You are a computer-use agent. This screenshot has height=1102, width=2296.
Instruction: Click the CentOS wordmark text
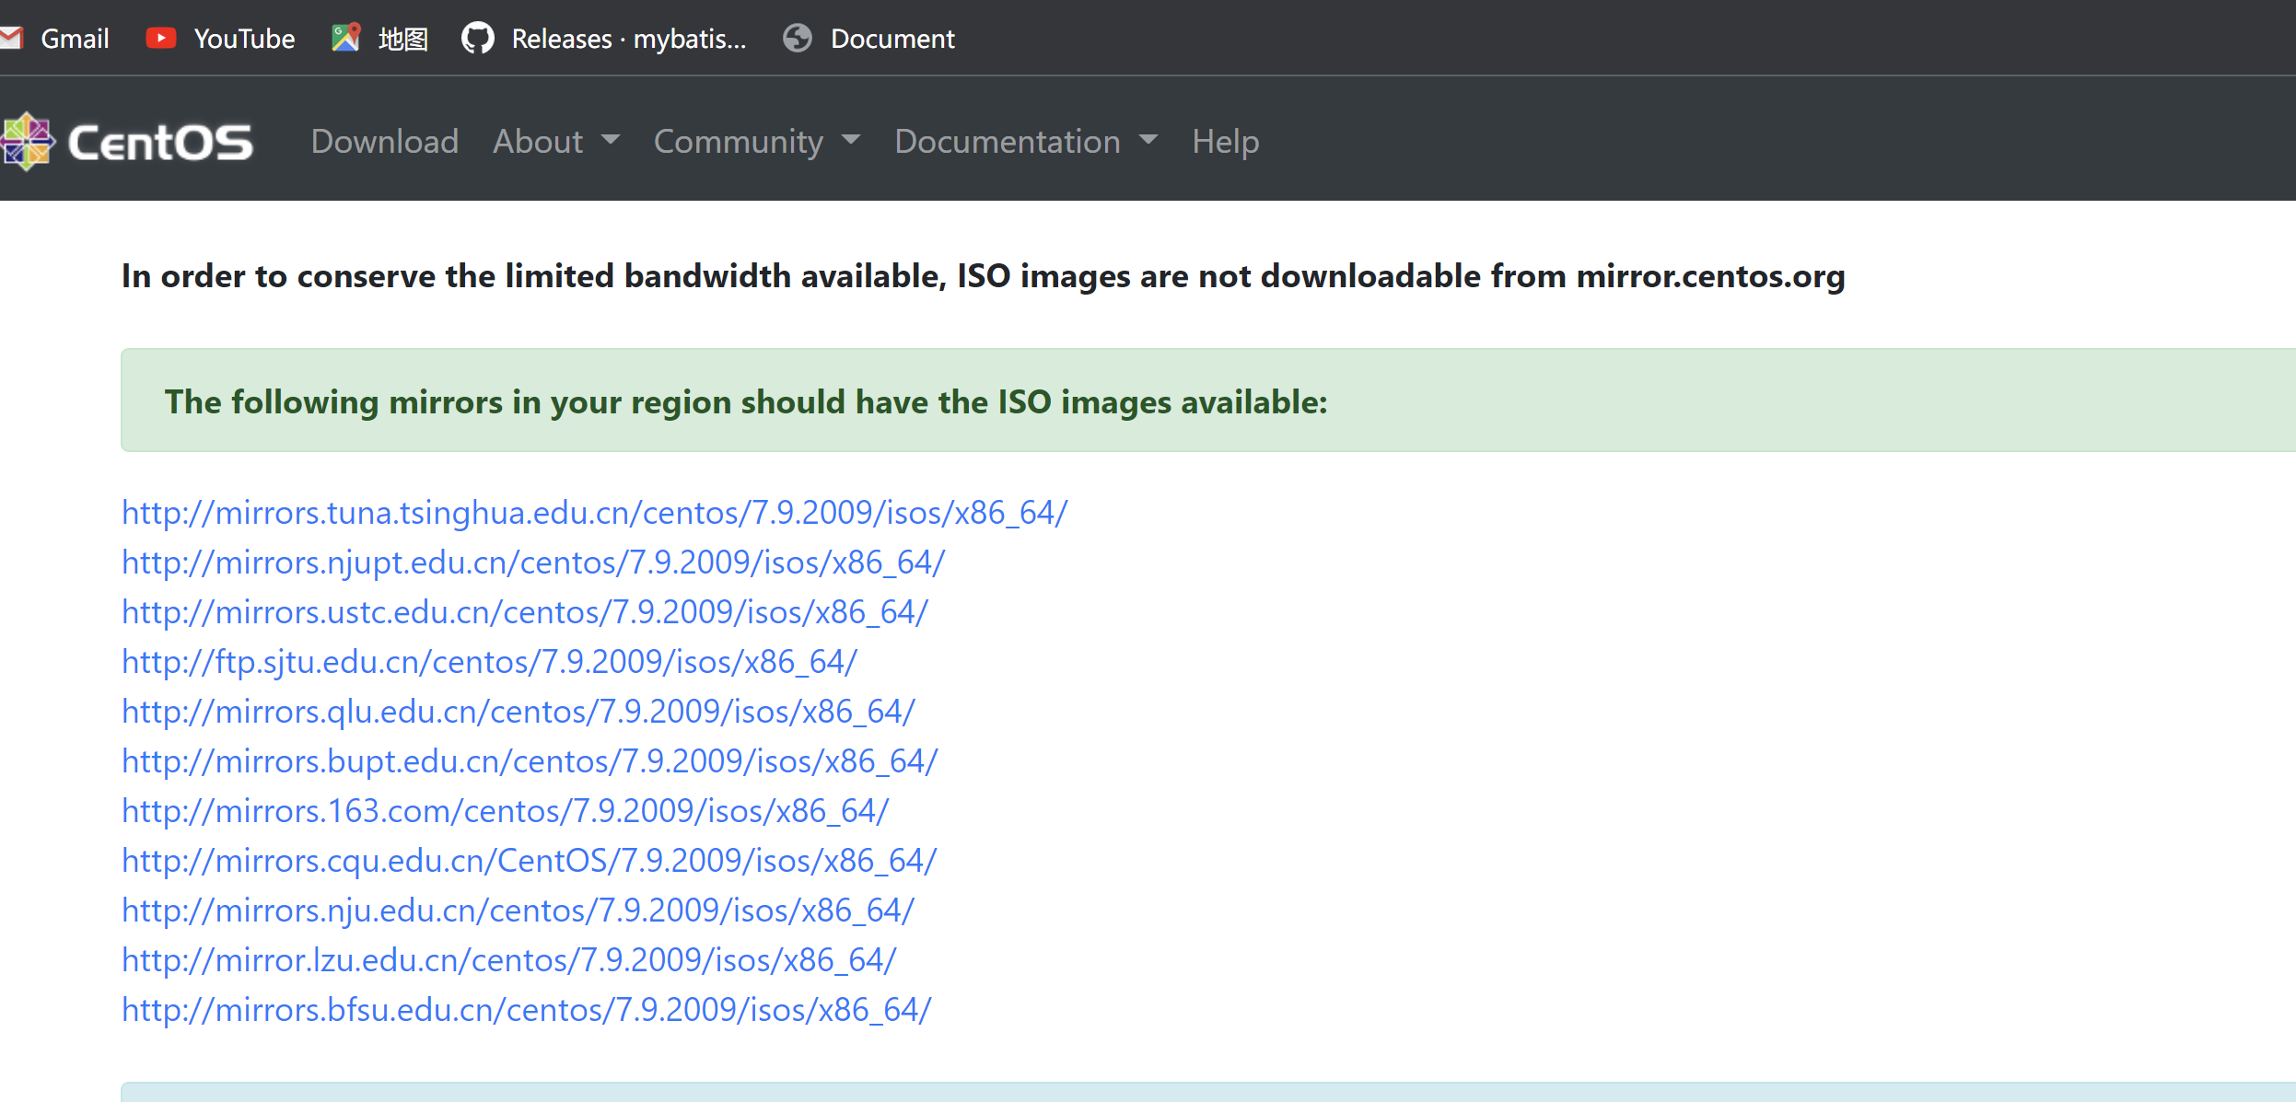[160, 143]
